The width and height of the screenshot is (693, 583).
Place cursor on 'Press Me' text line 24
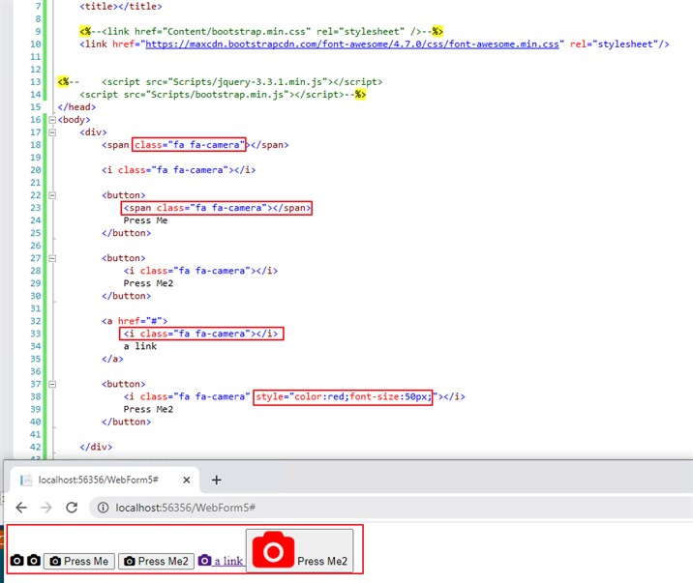[x=145, y=220]
